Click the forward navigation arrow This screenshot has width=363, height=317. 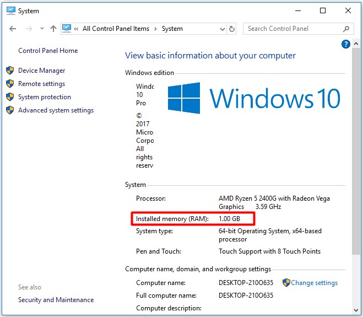pyautogui.click(x=29, y=29)
